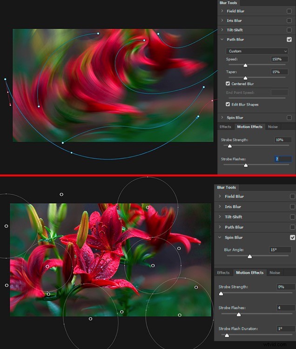This screenshot has width=296, height=349.
Task: Collapse the expanded Spin Blur section chevron
Action: coord(220,237)
